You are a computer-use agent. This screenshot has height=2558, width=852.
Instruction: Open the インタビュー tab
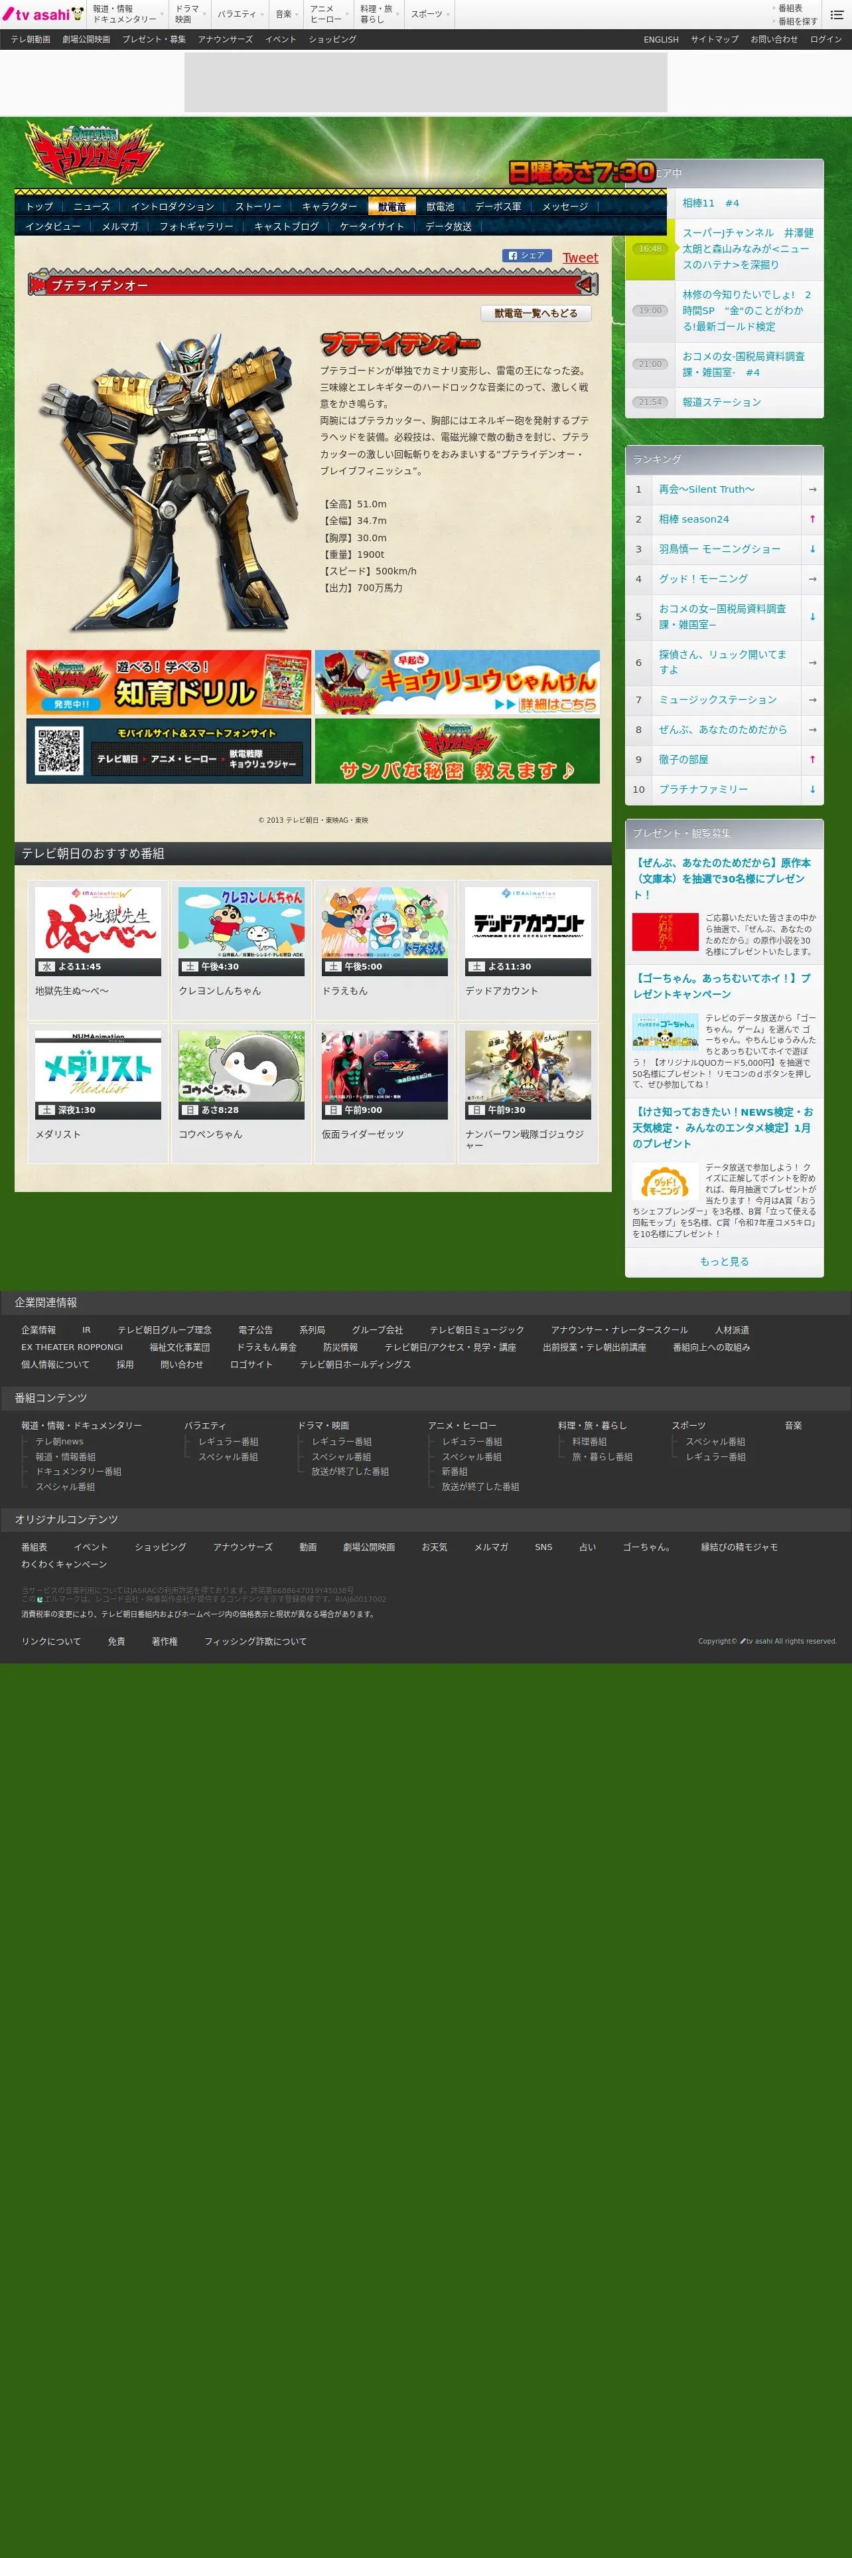click(52, 226)
